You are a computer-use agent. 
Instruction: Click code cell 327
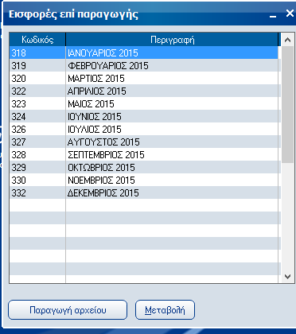coord(37,142)
